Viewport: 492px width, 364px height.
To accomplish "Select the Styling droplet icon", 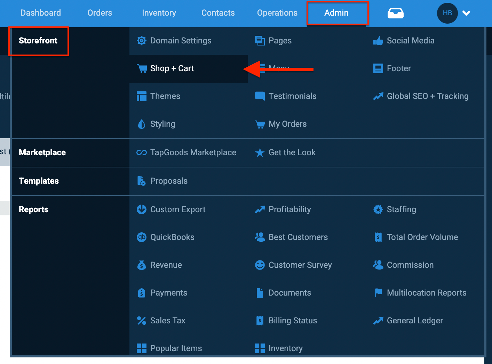I will pyautogui.click(x=142, y=124).
